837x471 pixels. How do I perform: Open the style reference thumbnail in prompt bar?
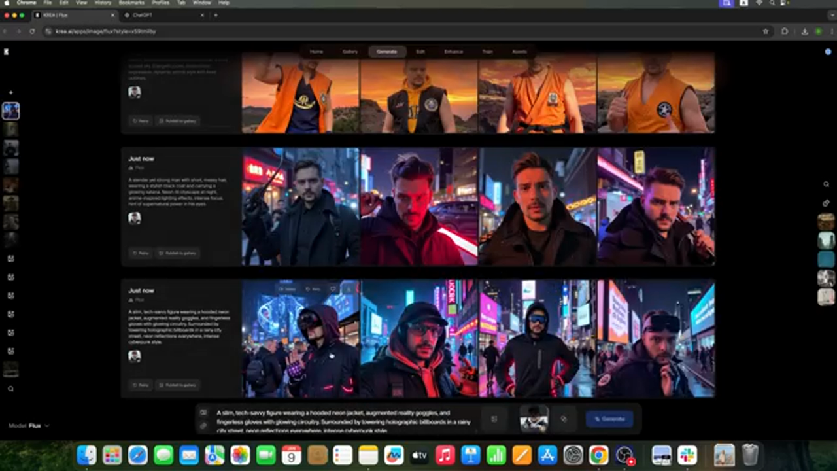[x=534, y=419]
